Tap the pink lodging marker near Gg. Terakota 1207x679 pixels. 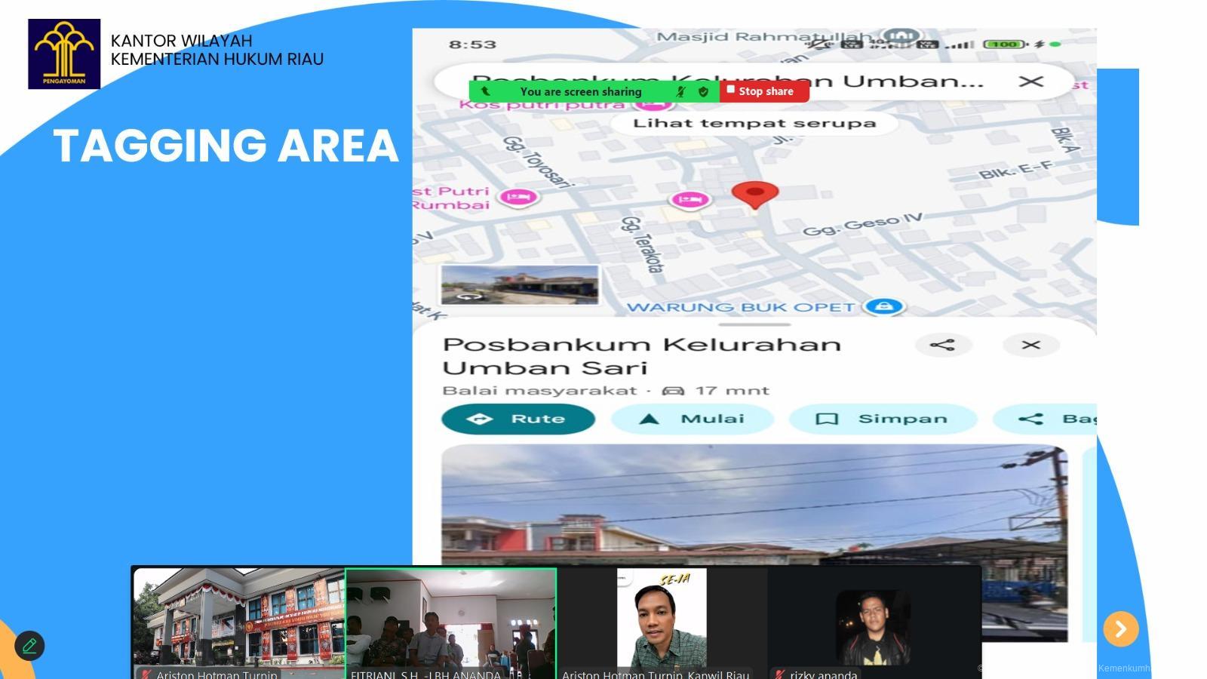(689, 200)
